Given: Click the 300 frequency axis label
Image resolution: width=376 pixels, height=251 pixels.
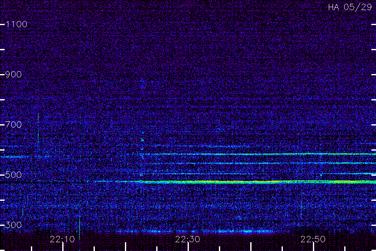Looking at the screenshot, I should (13, 225).
